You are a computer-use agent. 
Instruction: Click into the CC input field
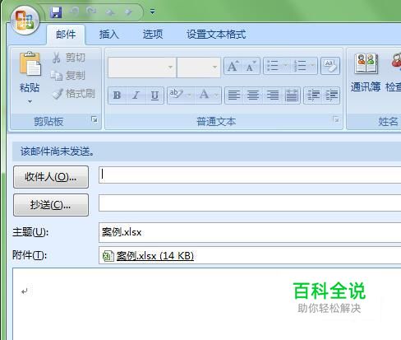tap(250, 203)
